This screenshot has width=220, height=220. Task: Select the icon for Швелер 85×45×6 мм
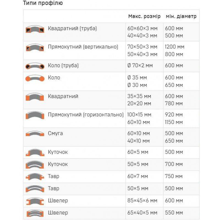click(x=35, y=201)
